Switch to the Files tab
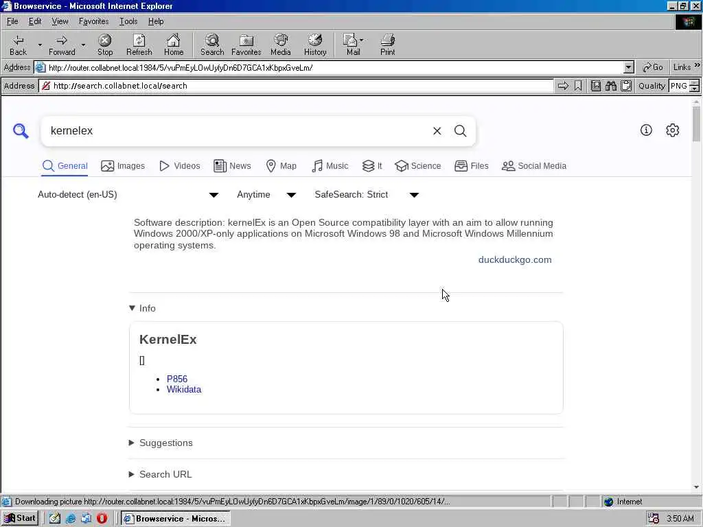 (471, 166)
